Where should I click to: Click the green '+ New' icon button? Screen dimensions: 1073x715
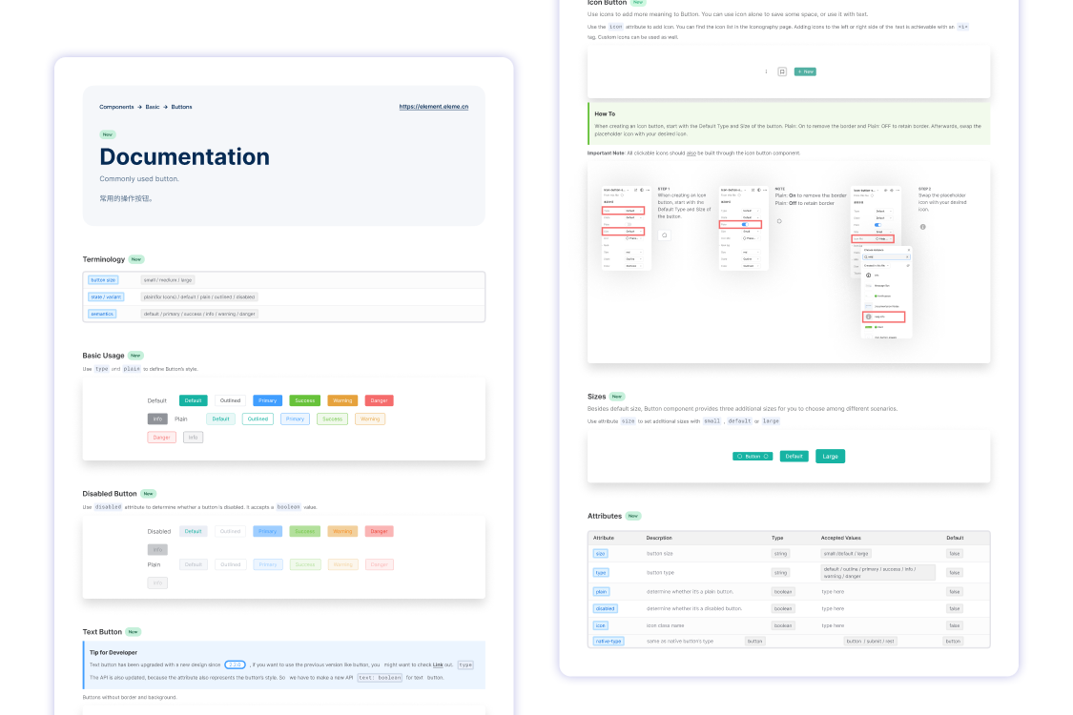[805, 71]
